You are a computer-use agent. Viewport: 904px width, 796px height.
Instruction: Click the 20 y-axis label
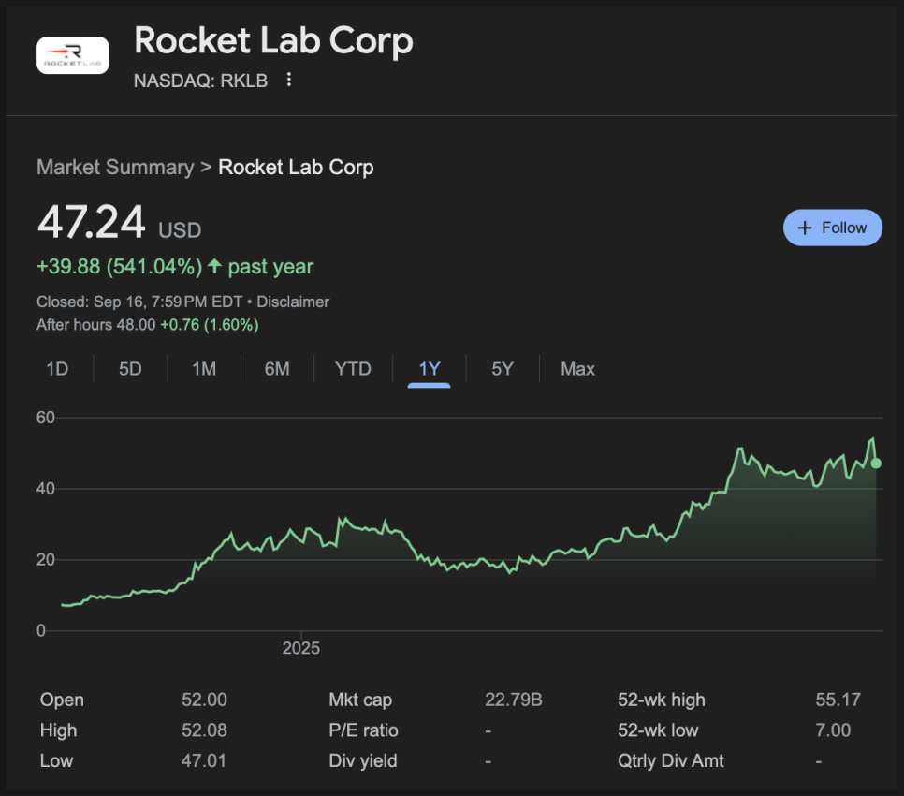[46, 559]
